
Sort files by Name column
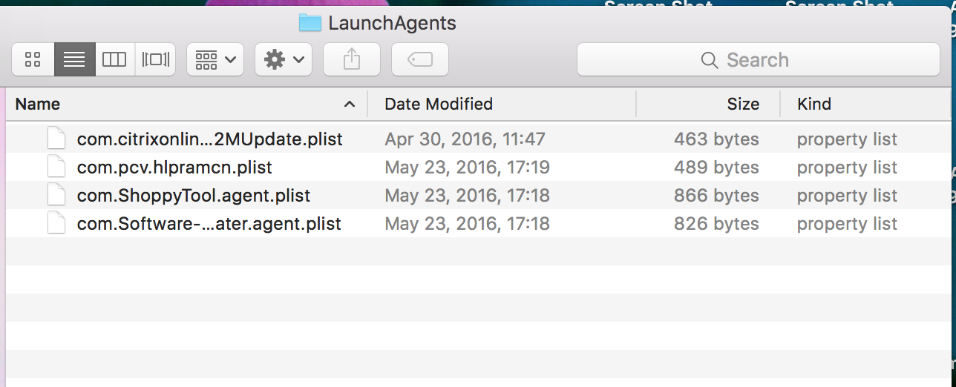pos(38,105)
